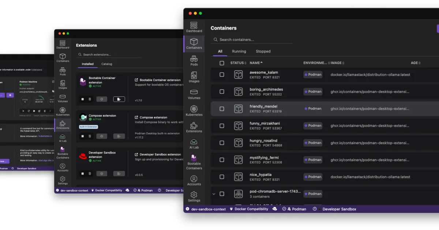Open Volumes in the Containers window sidebar

pyautogui.click(x=194, y=94)
